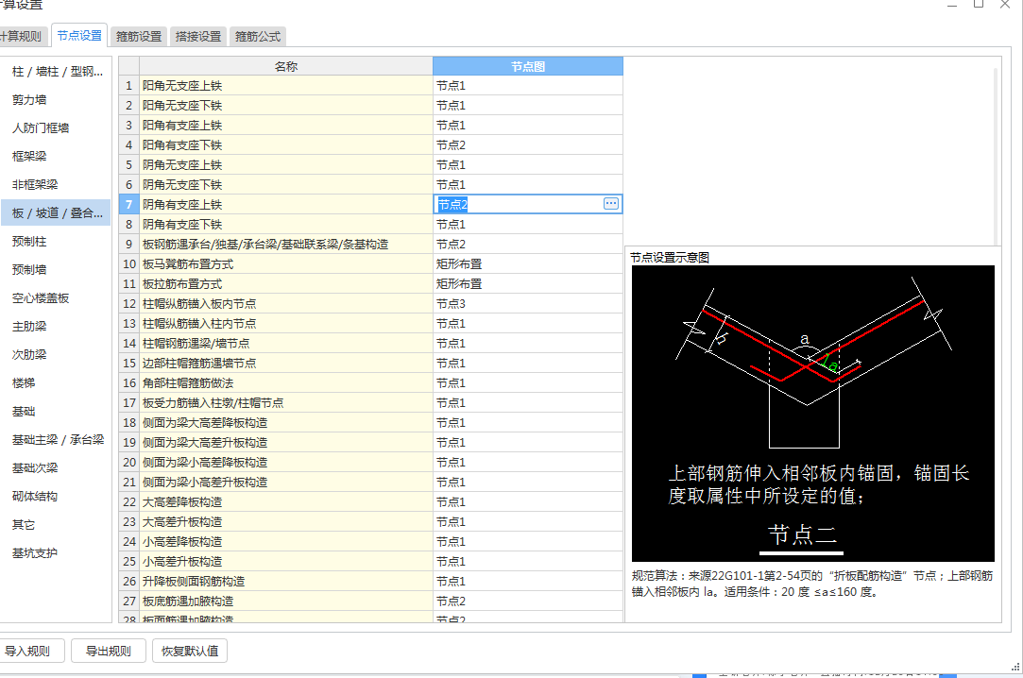Click the 恢复默认值 button
Screen dimensions: 1023x678
pos(190,651)
